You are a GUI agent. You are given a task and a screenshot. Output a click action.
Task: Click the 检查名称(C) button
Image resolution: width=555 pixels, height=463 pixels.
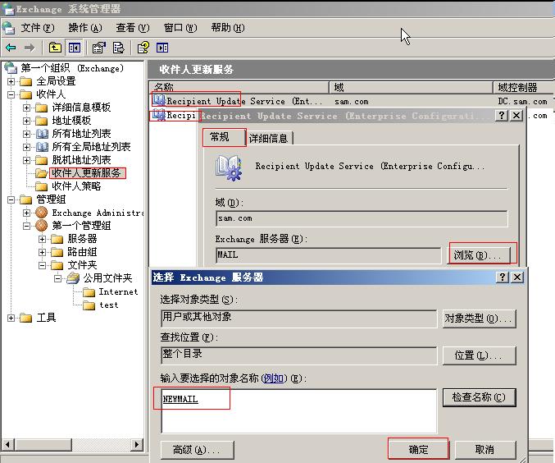click(479, 397)
